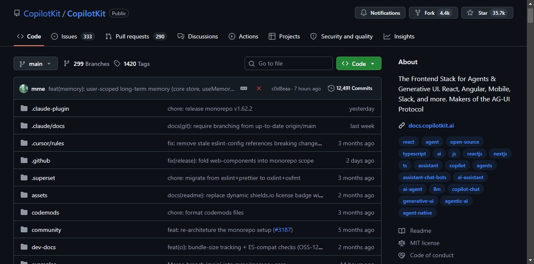The image size is (534, 264).
Task: Click the bold CopilotKit repository name link
Action: pos(86,14)
